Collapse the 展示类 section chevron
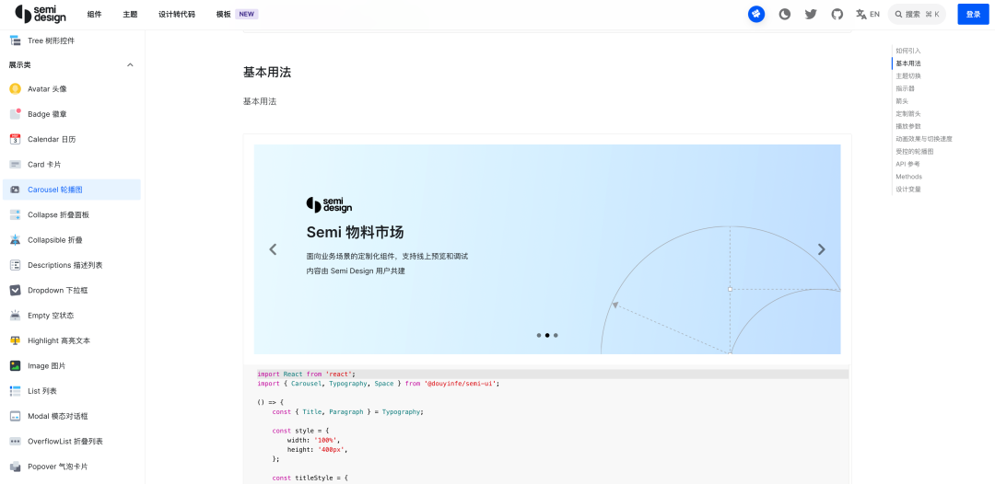 (130, 64)
